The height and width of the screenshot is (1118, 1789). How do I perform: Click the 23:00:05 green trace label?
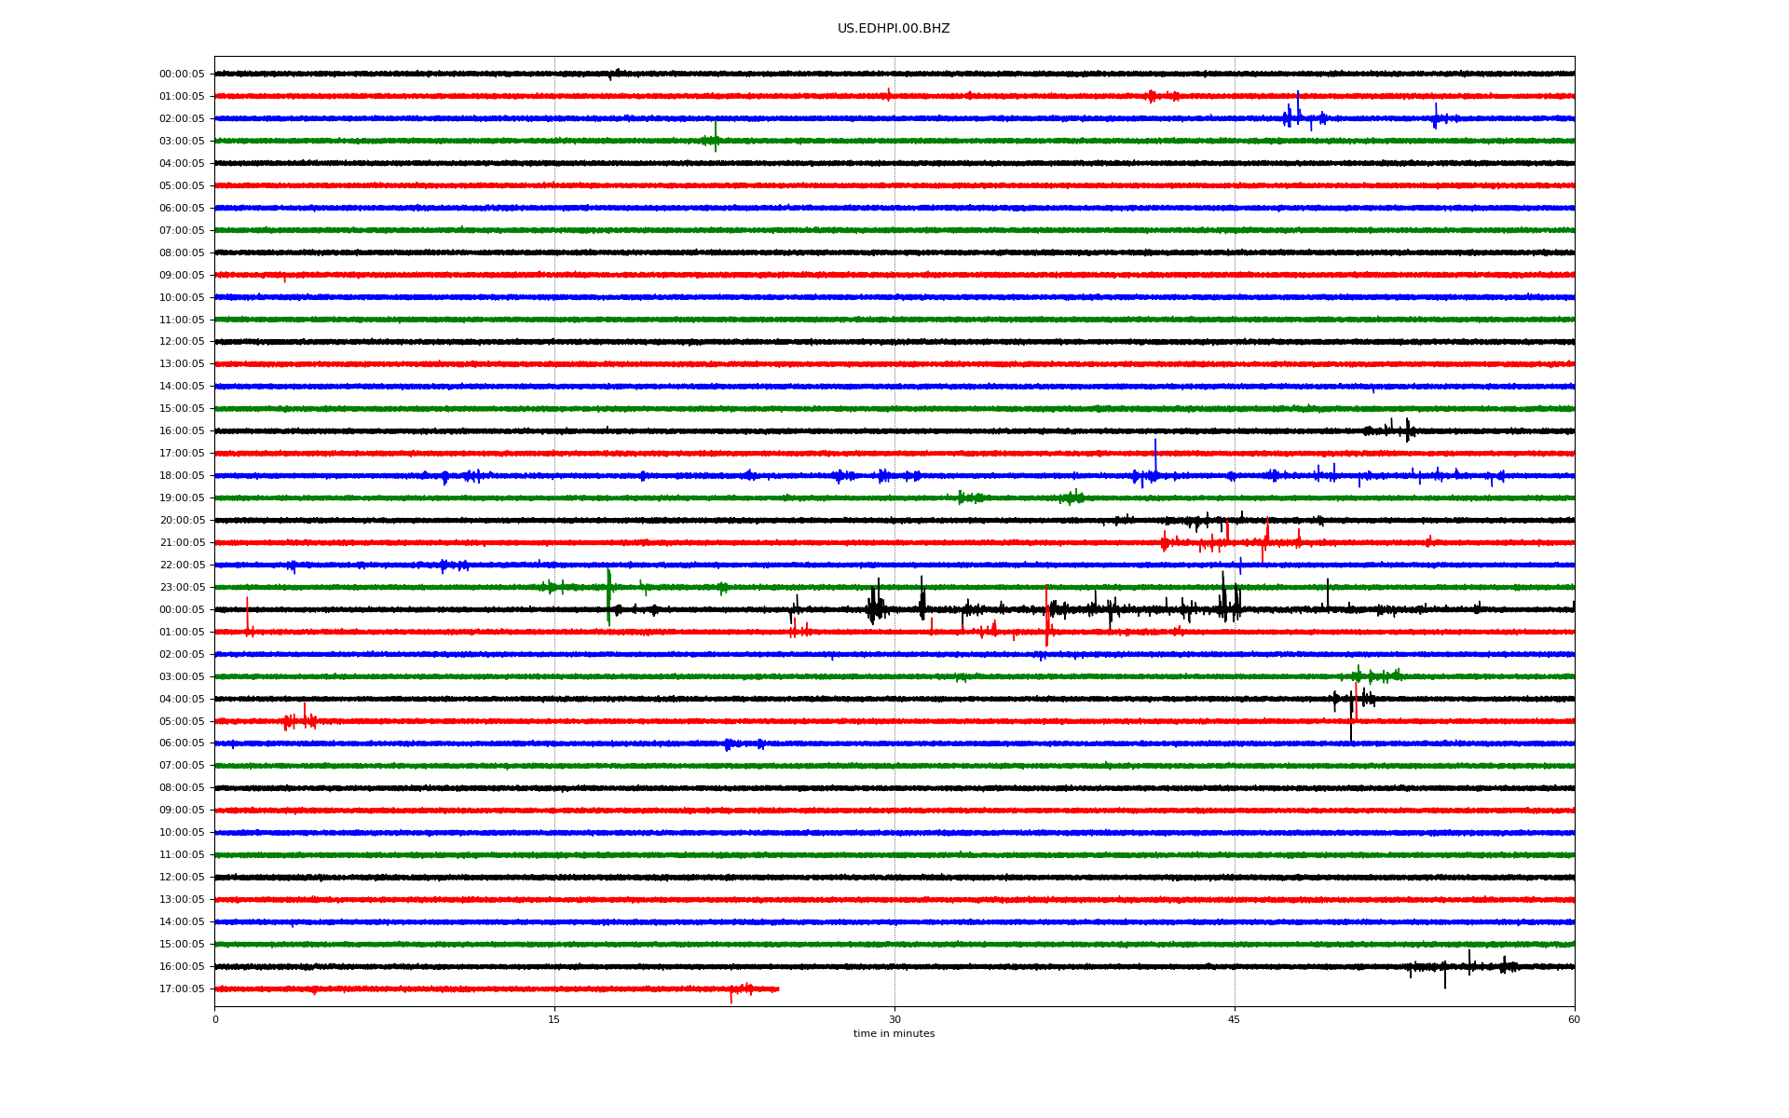(x=182, y=588)
